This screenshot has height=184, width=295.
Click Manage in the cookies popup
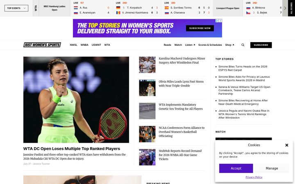(x=272, y=168)
